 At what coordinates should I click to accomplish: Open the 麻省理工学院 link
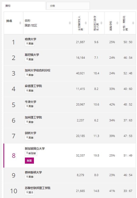[x=33, y=86]
